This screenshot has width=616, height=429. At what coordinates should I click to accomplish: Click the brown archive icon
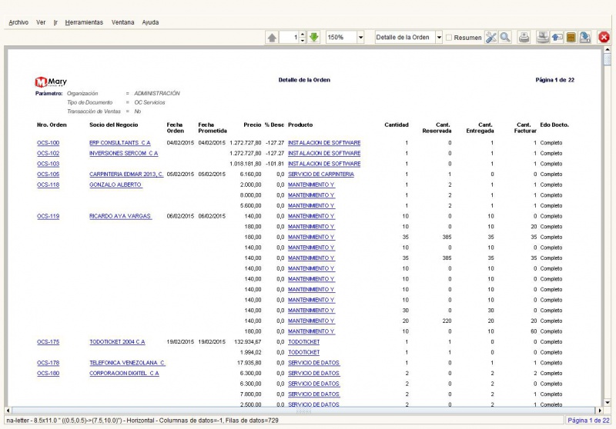571,38
